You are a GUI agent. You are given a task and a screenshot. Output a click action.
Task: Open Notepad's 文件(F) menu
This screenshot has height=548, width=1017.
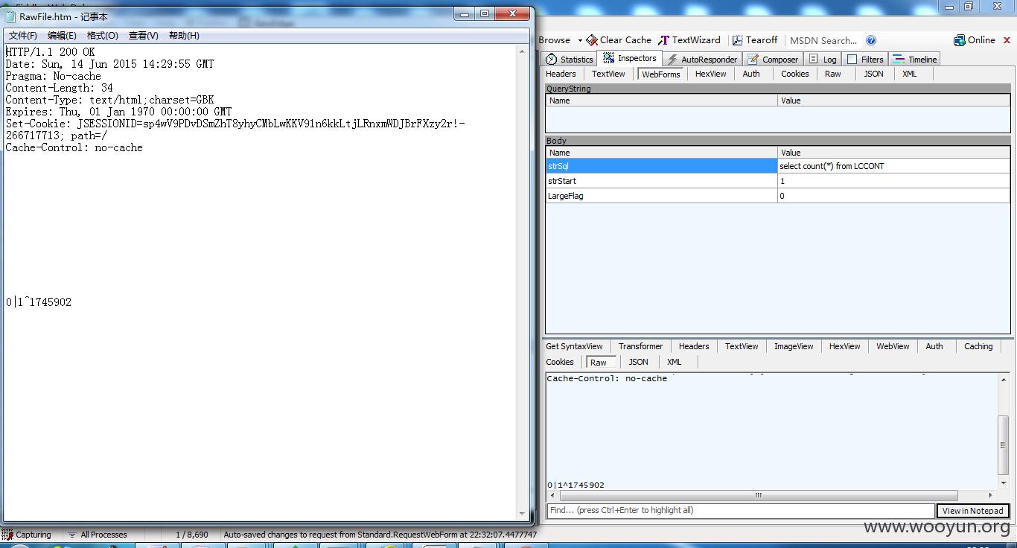tap(23, 36)
